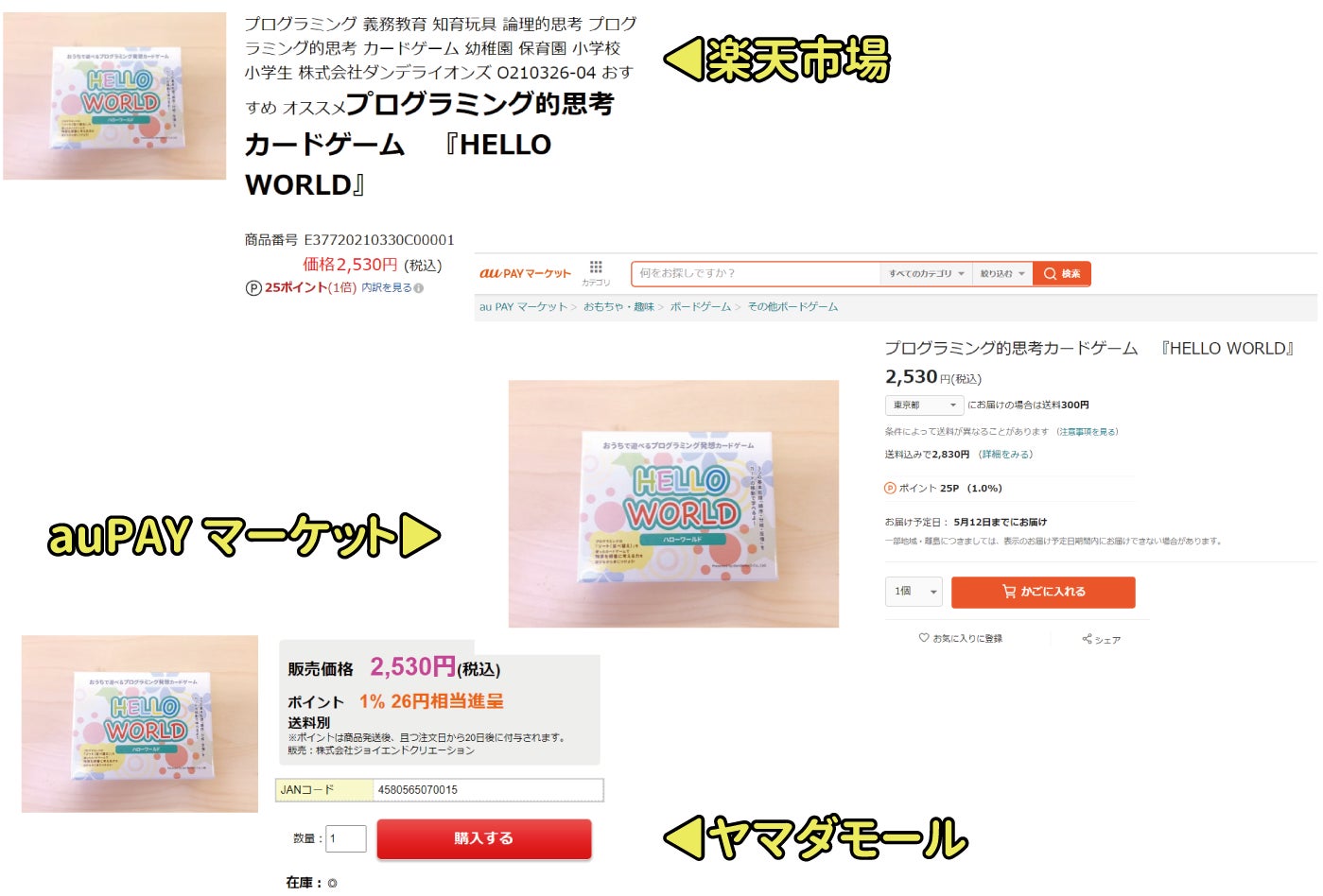
Task: Click the share icon
Action: [x=1087, y=639]
